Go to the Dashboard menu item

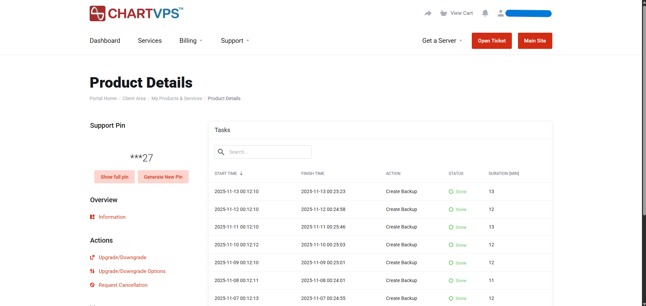105,41
